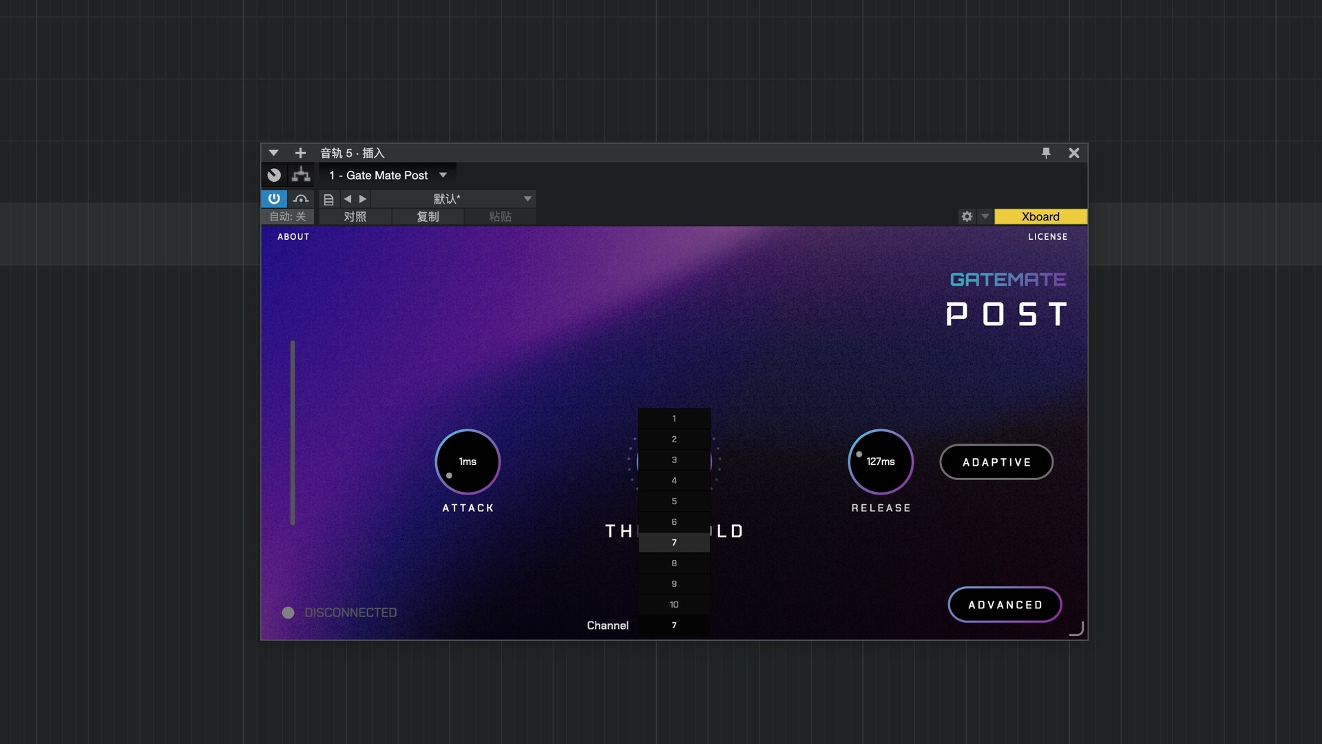Click the Channel combo box showing 7
The image size is (1322, 744).
(x=674, y=625)
